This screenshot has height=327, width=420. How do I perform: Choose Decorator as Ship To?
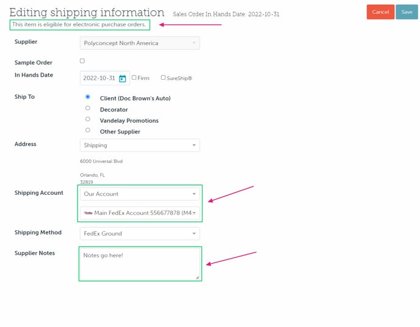click(x=88, y=108)
